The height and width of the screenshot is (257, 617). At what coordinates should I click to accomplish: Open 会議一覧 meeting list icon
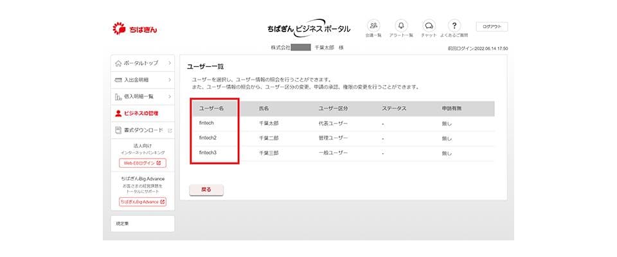pyautogui.click(x=373, y=26)
